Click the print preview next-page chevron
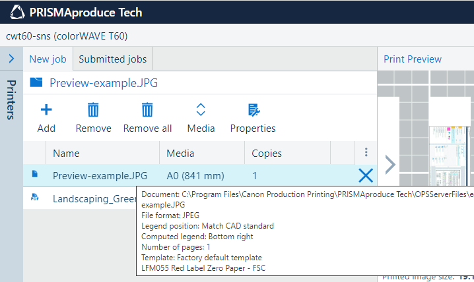 click(390, 165)
